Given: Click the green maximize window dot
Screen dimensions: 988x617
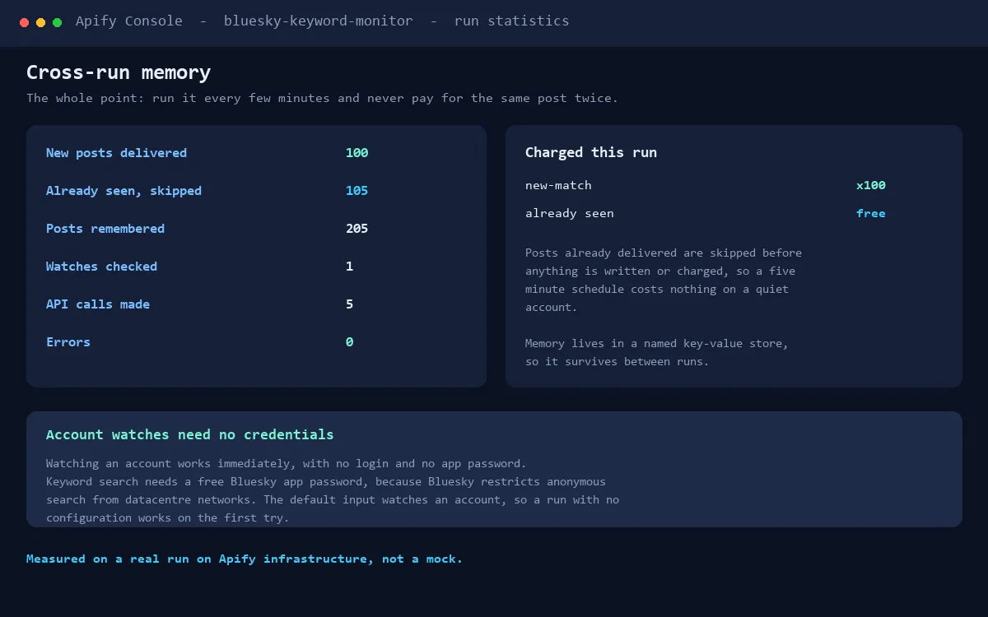Looking at the screenshot, I should point(58,22).
